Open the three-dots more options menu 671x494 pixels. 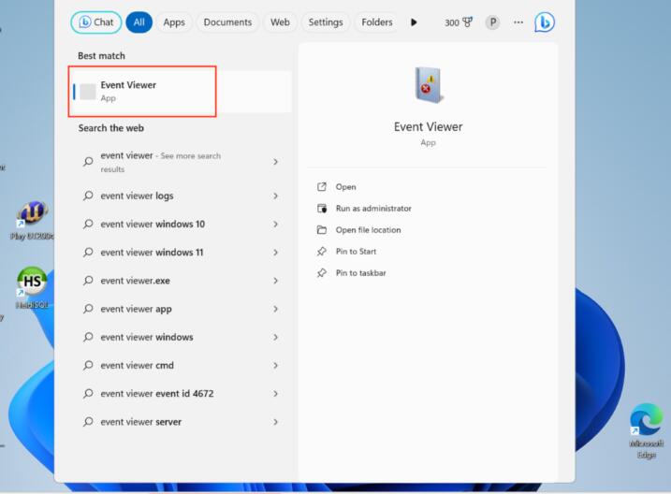click(518, 22)
